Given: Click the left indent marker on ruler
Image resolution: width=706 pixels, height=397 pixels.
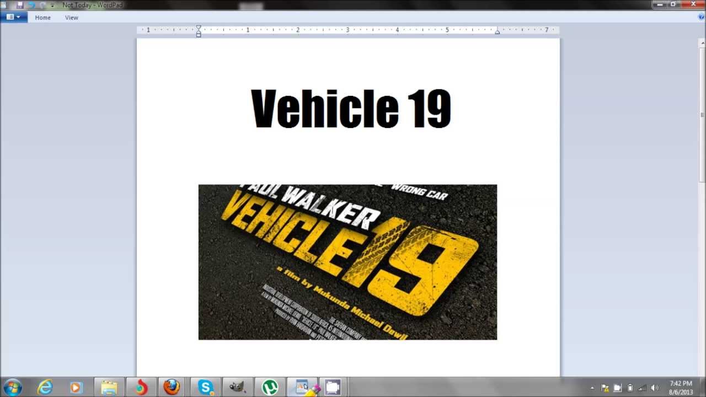Looking at the screenshot, I should (x=199, y=34).
